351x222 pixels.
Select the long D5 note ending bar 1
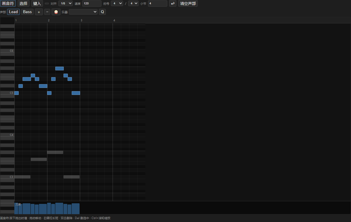(x=43, y=86)
